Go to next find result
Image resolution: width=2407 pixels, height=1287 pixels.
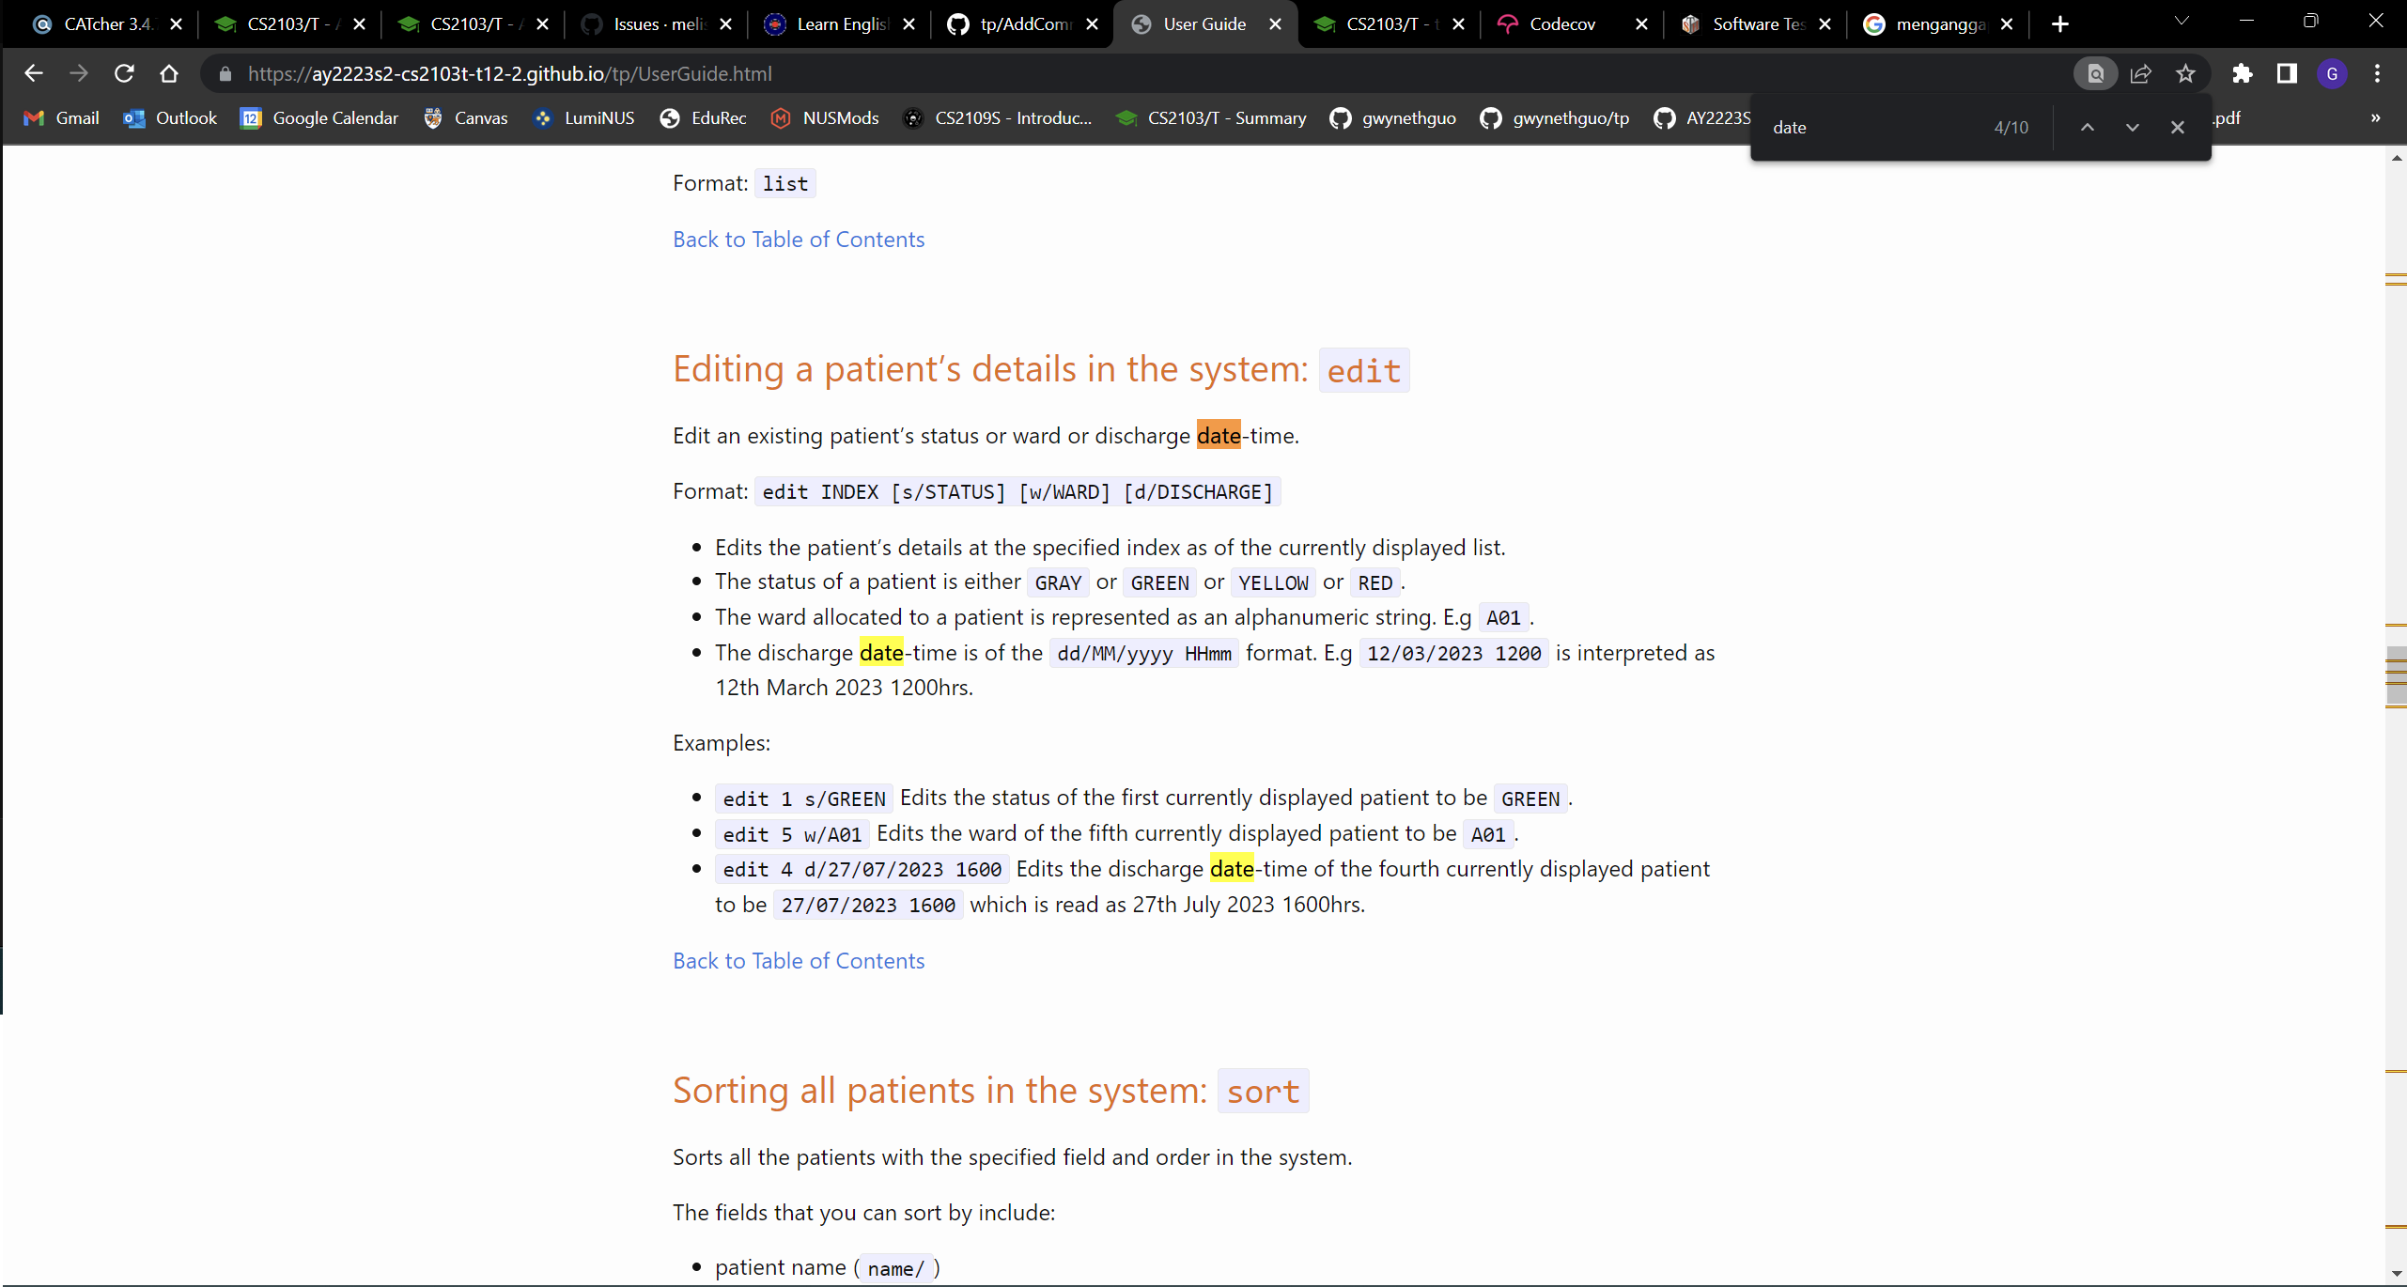pyautogui.click(x=2133, y=127)
